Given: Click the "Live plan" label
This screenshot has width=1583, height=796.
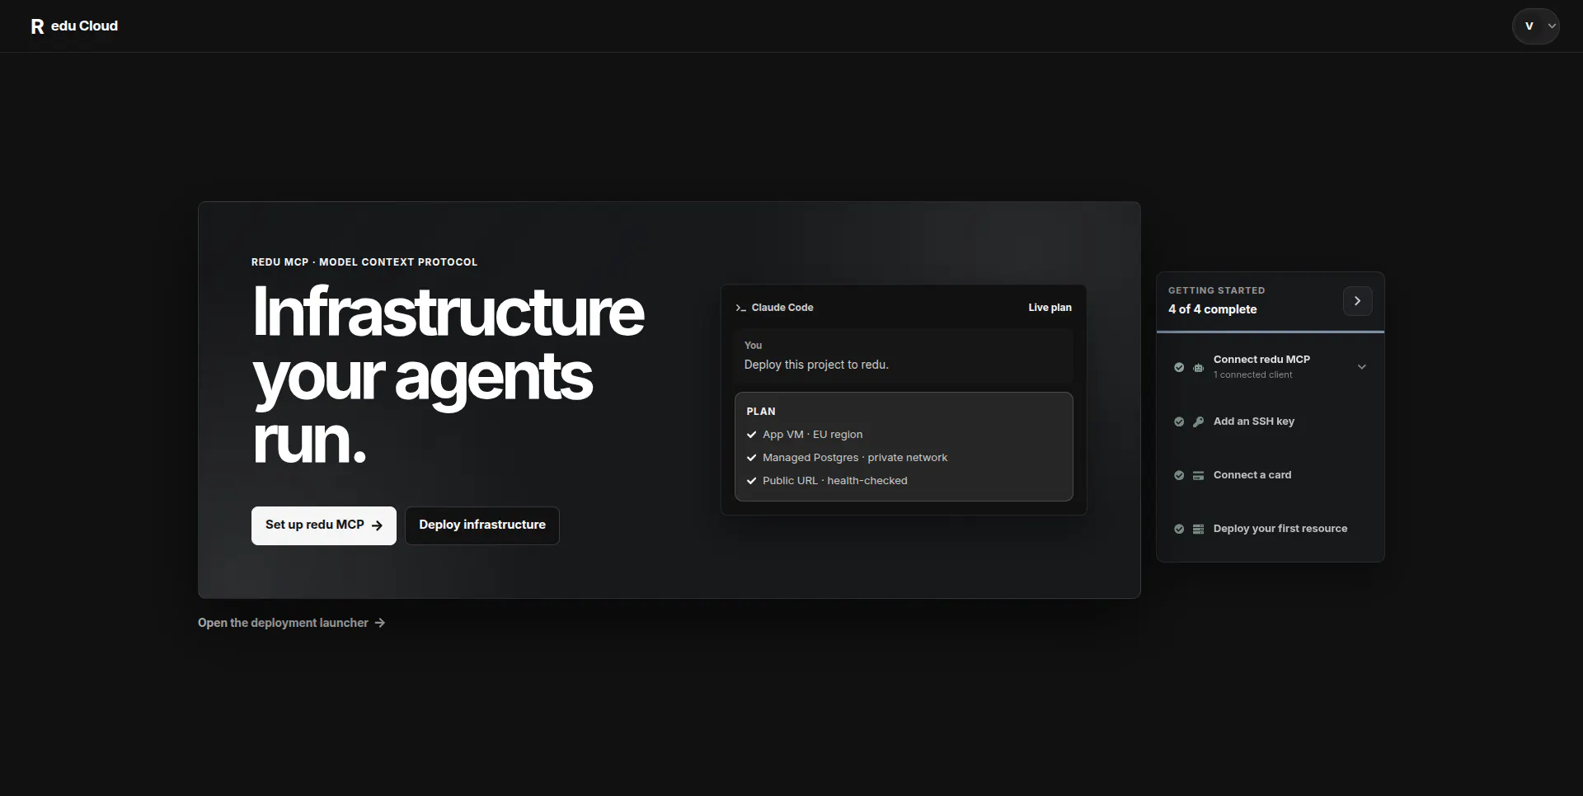Looking at the screenshot, I should pos(1050,308).
